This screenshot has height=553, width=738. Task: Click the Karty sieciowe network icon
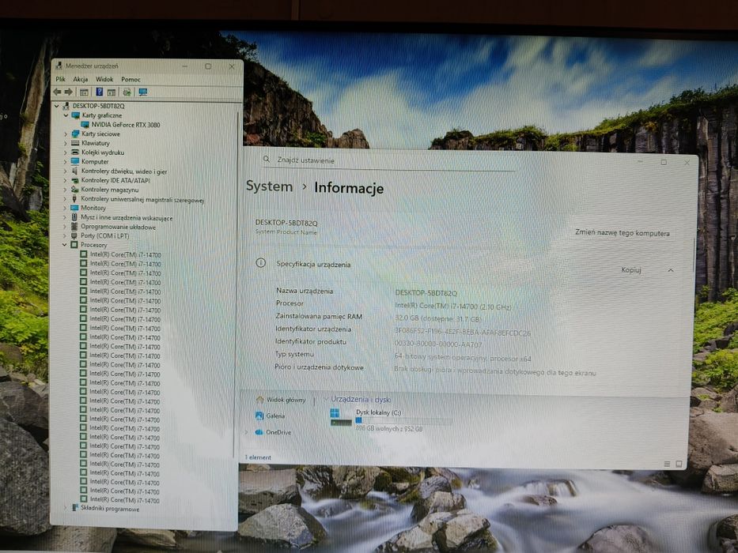click(75, 134)
